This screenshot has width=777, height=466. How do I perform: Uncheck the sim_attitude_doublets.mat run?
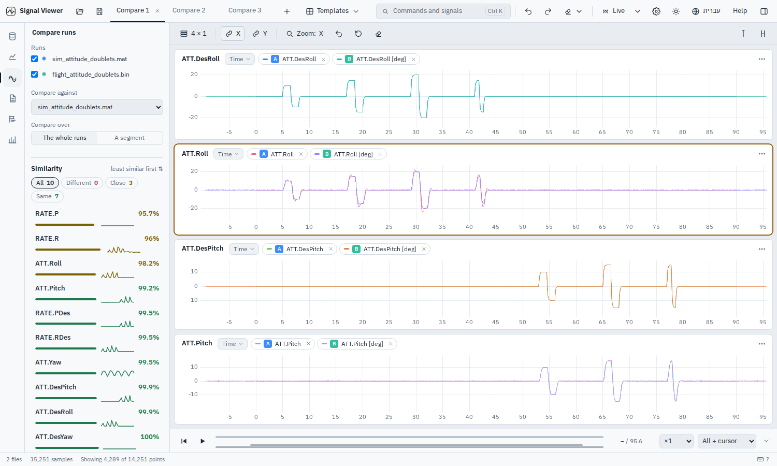tap(34, 59)
